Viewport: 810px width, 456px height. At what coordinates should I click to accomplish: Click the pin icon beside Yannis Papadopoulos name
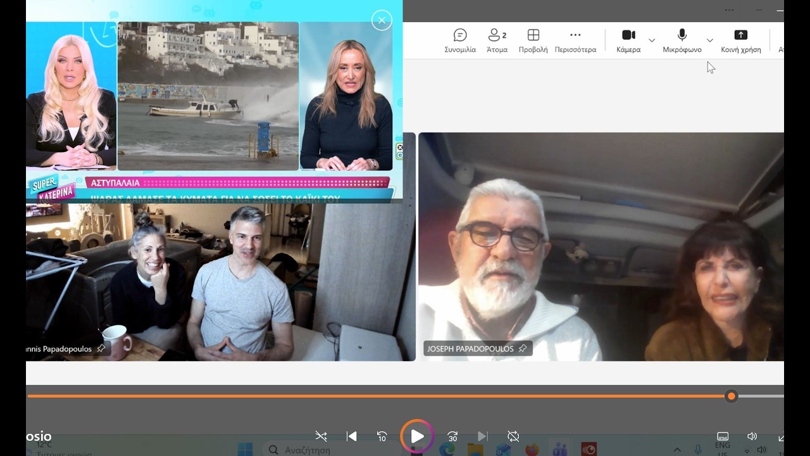click(x=101, y=349)
